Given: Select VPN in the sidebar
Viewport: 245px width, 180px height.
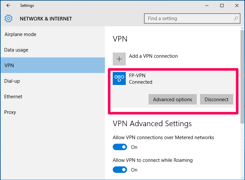Looking at the screenshot, I should 53,65.
